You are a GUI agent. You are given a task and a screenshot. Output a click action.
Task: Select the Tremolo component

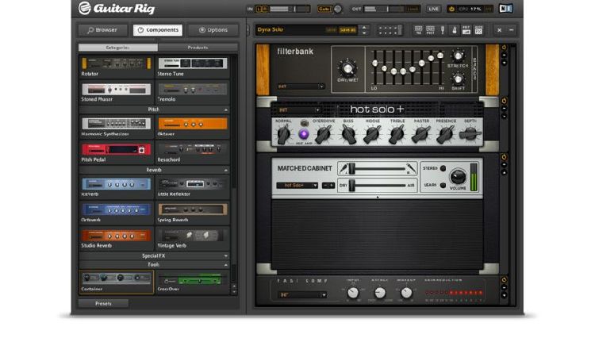pyautogui.click(x=193, y=93)
